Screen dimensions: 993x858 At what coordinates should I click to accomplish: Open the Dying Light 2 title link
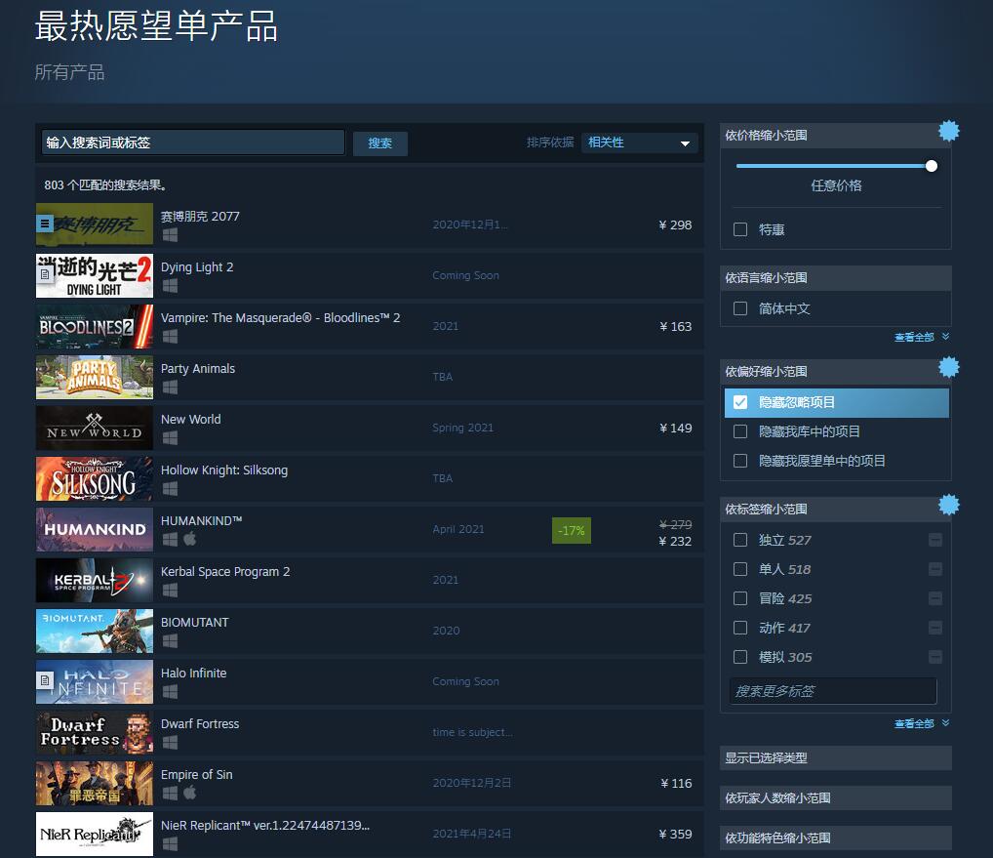[x=197, y=267]
